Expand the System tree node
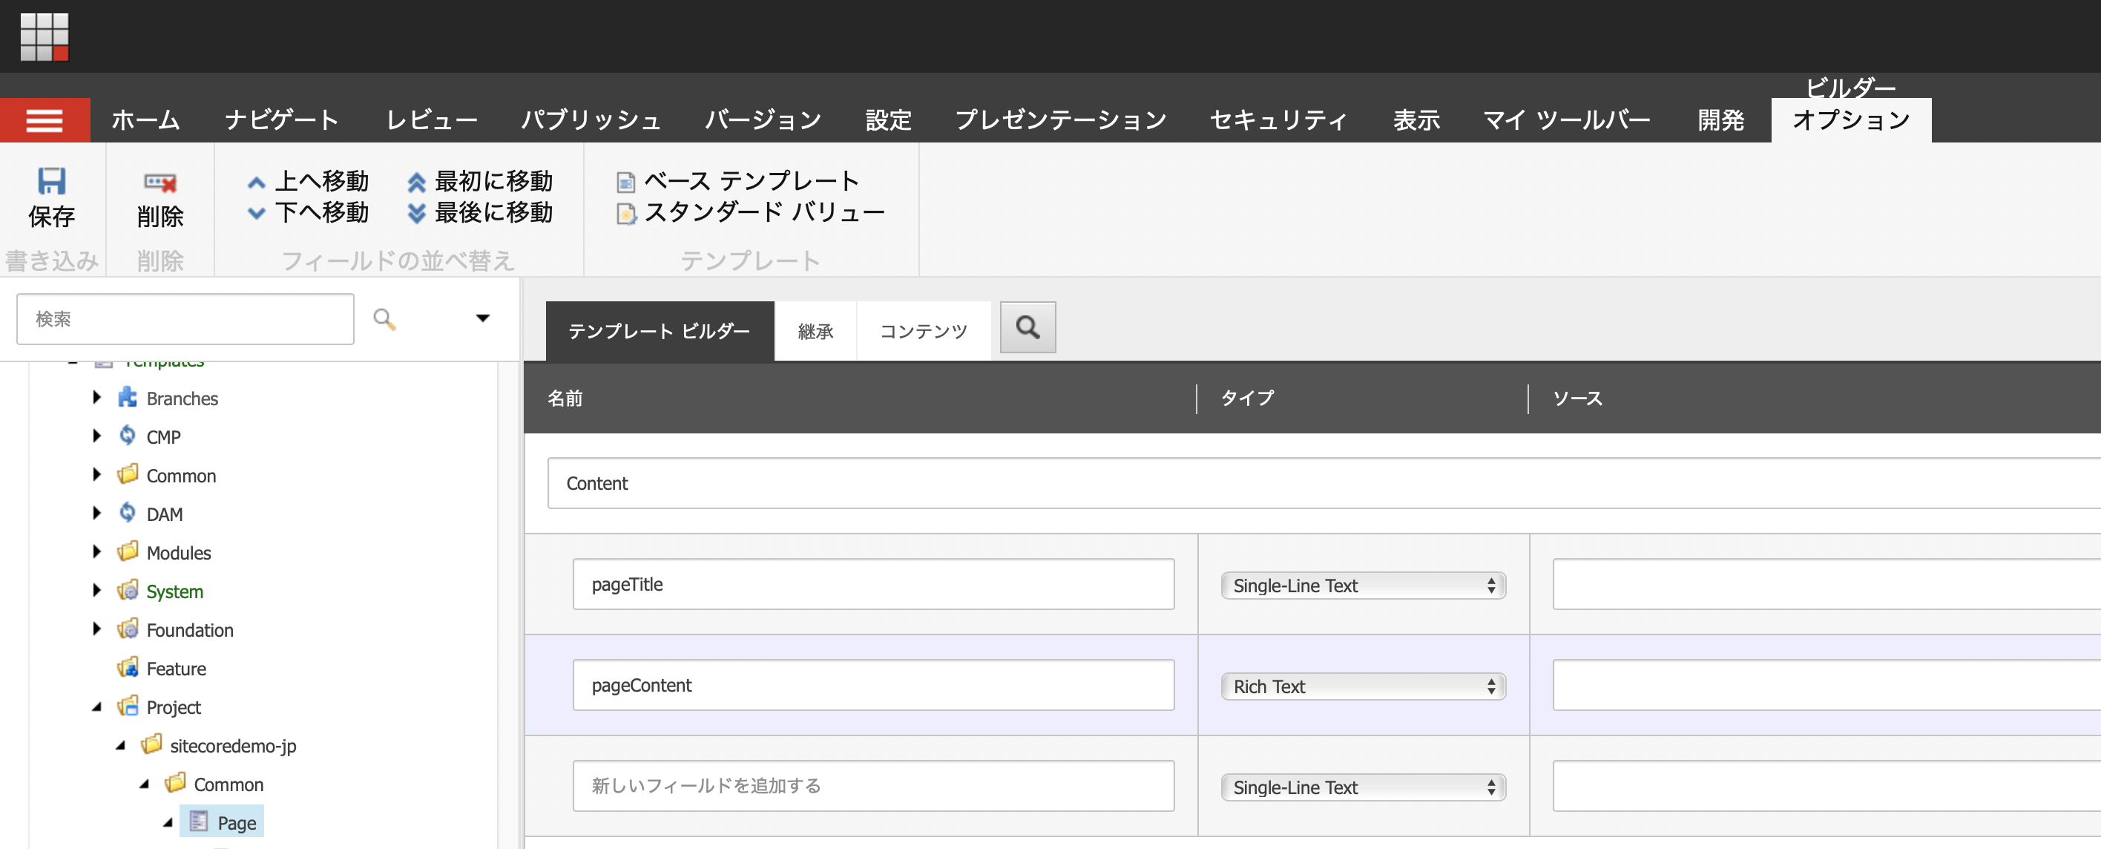Viewport: 2101px width, 849px height. [96, 591]
